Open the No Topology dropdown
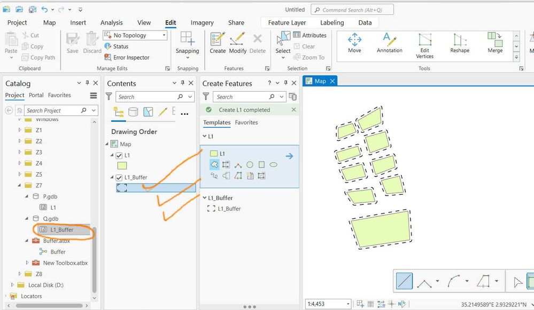This screenshot has width=534, height=310. [x=135, y=35]
